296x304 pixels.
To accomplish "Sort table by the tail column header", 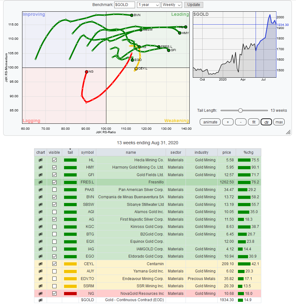I will (70, 152).
